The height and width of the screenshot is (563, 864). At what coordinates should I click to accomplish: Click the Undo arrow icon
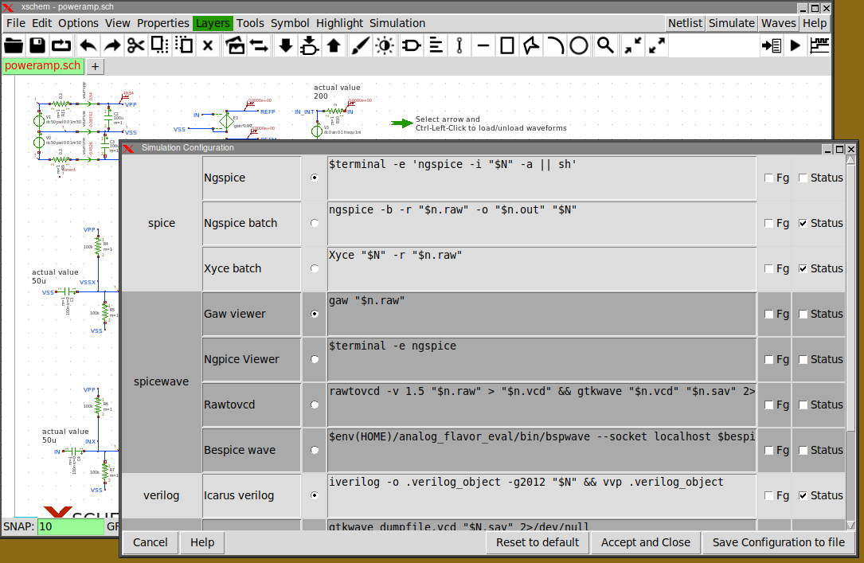click(88, 45)
